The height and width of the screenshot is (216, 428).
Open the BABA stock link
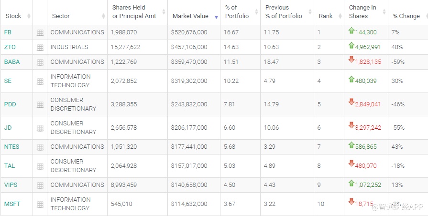pyautogui.click(x=12, y=62)
